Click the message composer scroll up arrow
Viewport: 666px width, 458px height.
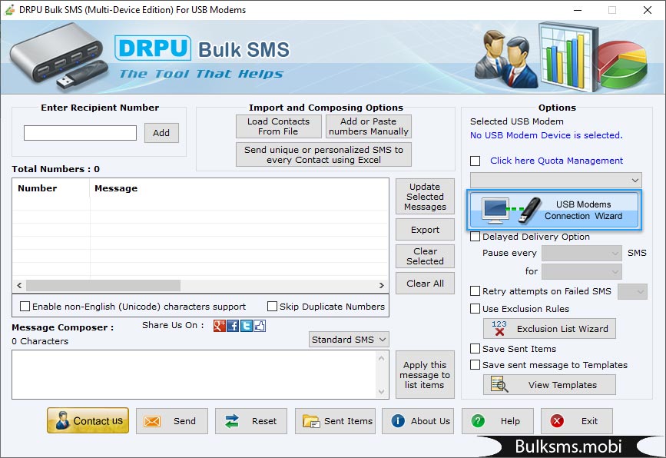382,358
